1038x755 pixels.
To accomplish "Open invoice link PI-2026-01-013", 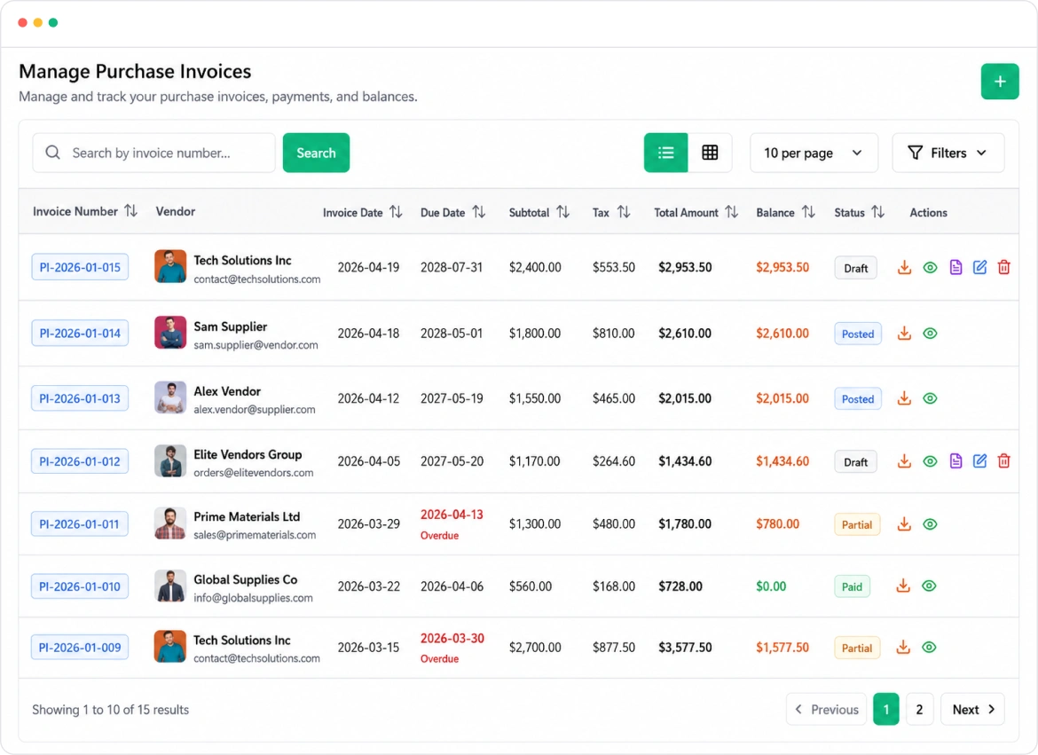I will point(80,398).
